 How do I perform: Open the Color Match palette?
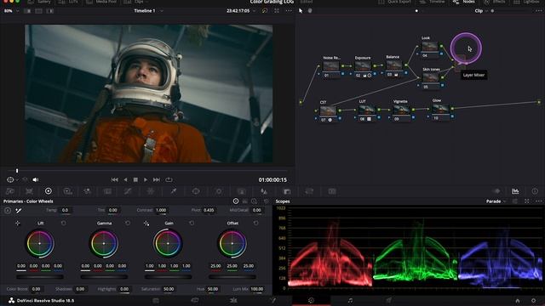(x=29, y=191)
